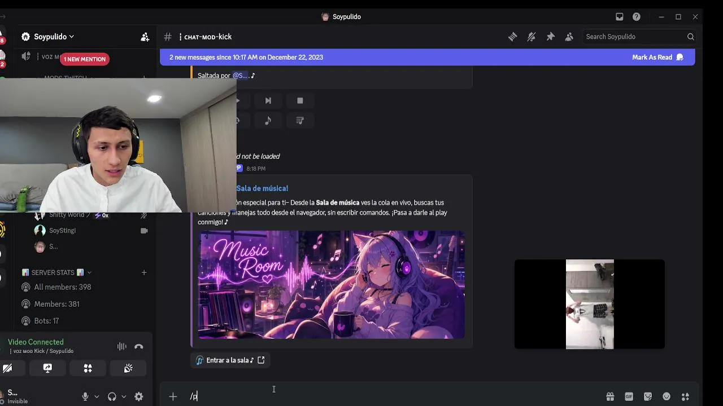Toggle noise suppression waveform icon

coord(121,347)
